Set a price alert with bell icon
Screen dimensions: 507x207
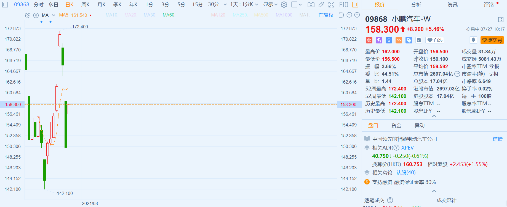473,40
